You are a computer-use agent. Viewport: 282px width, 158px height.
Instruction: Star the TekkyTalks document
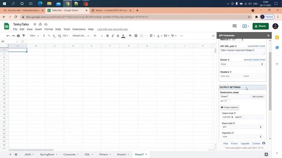(35, 24)
